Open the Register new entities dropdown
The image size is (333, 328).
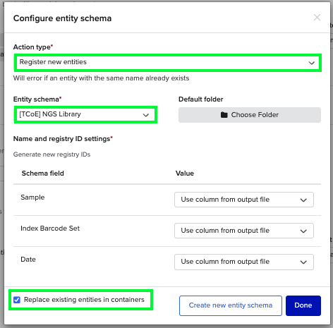click(168, 63)
